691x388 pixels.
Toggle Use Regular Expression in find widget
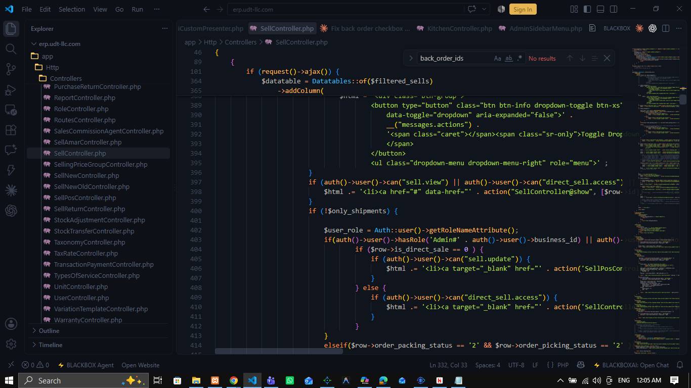point(520,58)
